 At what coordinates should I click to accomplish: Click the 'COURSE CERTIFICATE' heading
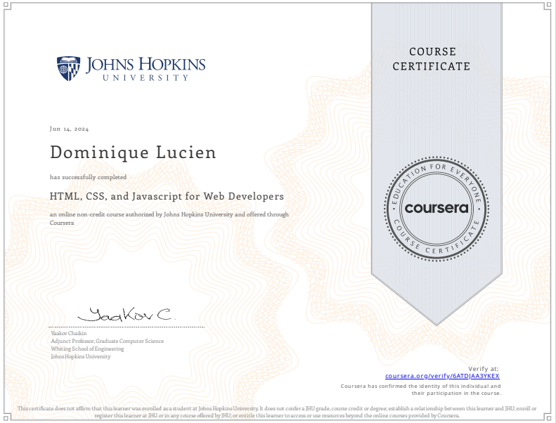[431, 59]
